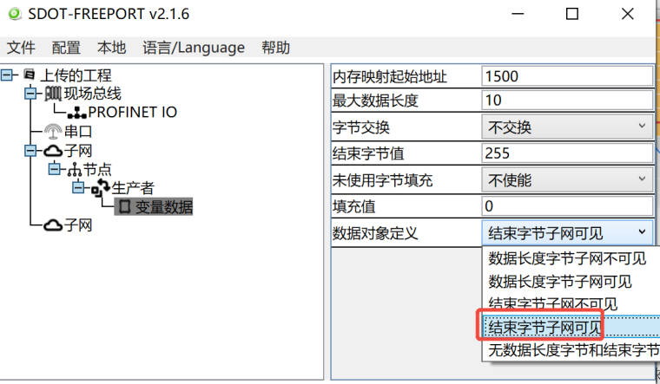Select 数据长度字节子网不可见 option
The height and width of the screenshot is (384, 660).
coord(567,258)
